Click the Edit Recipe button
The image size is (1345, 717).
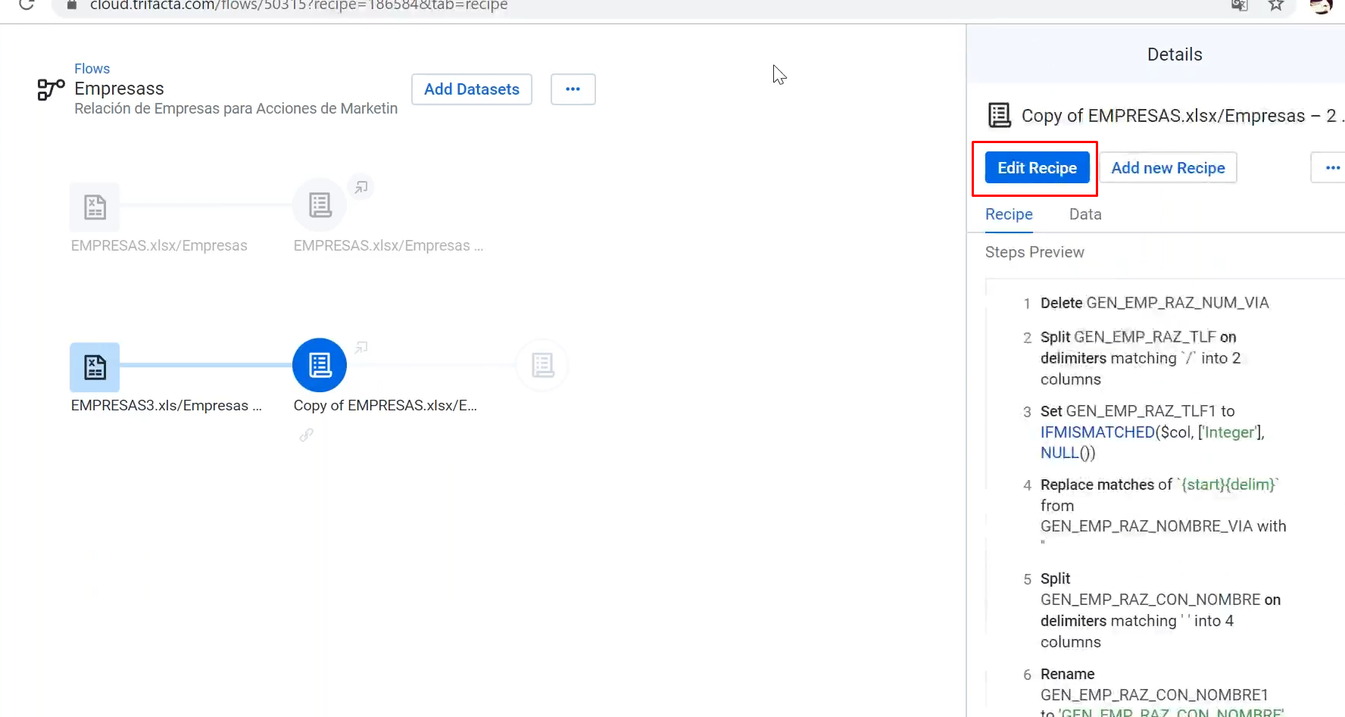[x=1036, y=167]
